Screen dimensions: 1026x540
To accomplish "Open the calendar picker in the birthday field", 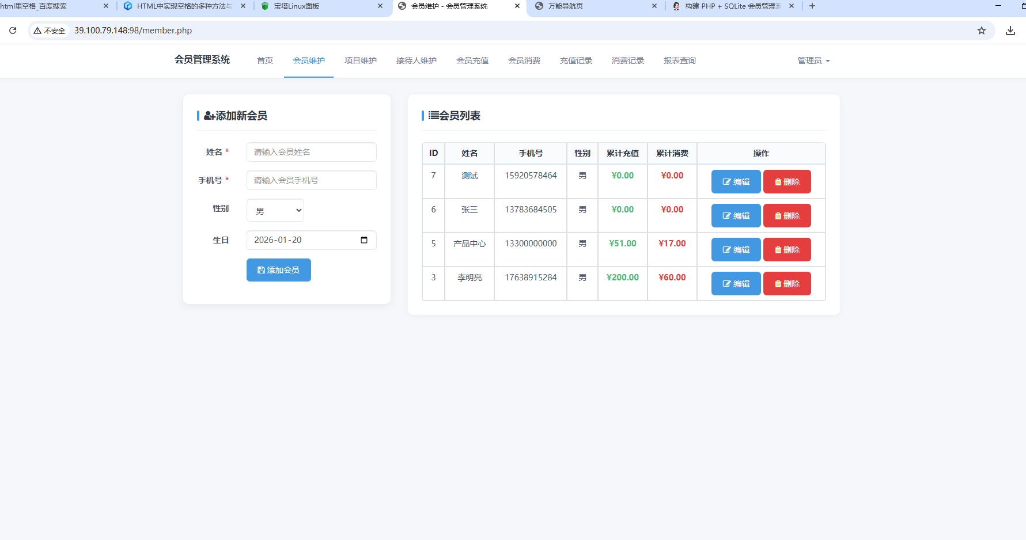I will 364,240.
